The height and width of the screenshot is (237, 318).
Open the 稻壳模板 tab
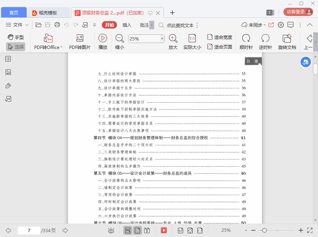(48, 13)
